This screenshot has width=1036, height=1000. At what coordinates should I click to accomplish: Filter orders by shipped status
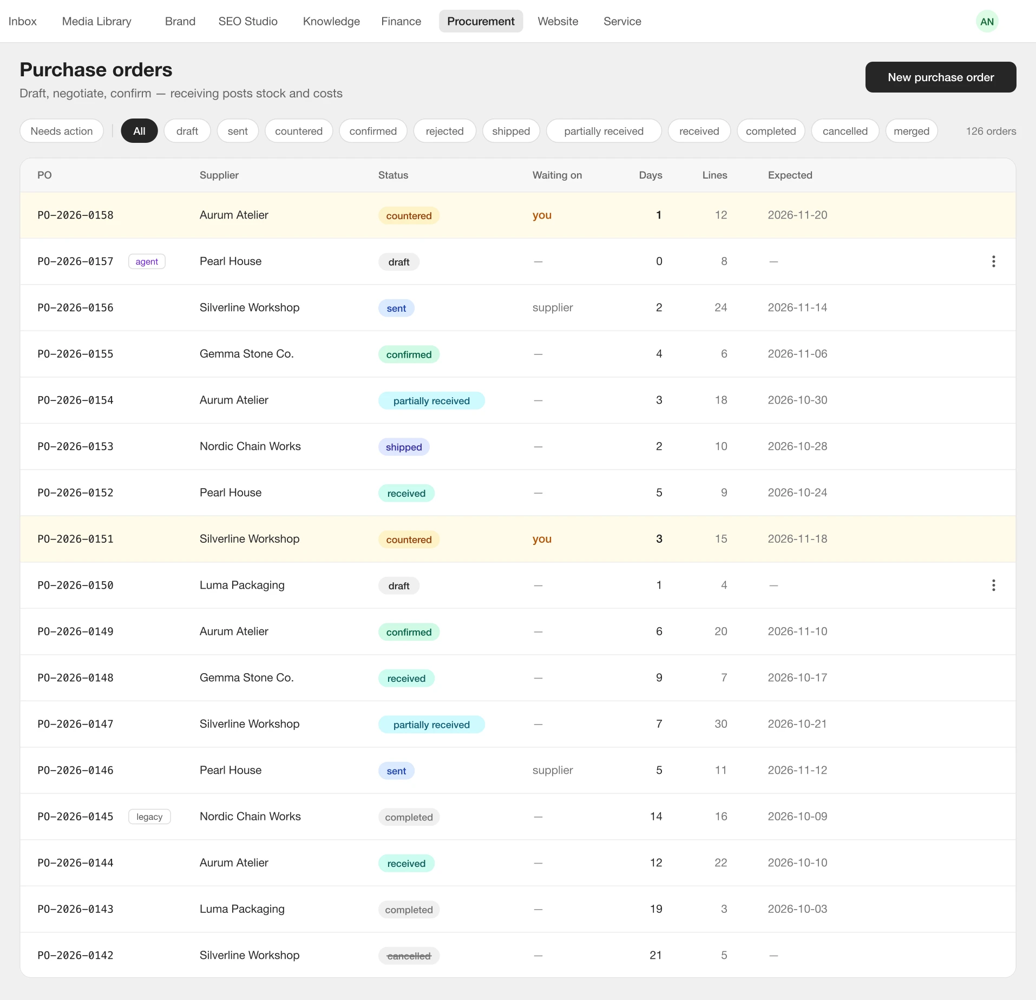point(511,131)
